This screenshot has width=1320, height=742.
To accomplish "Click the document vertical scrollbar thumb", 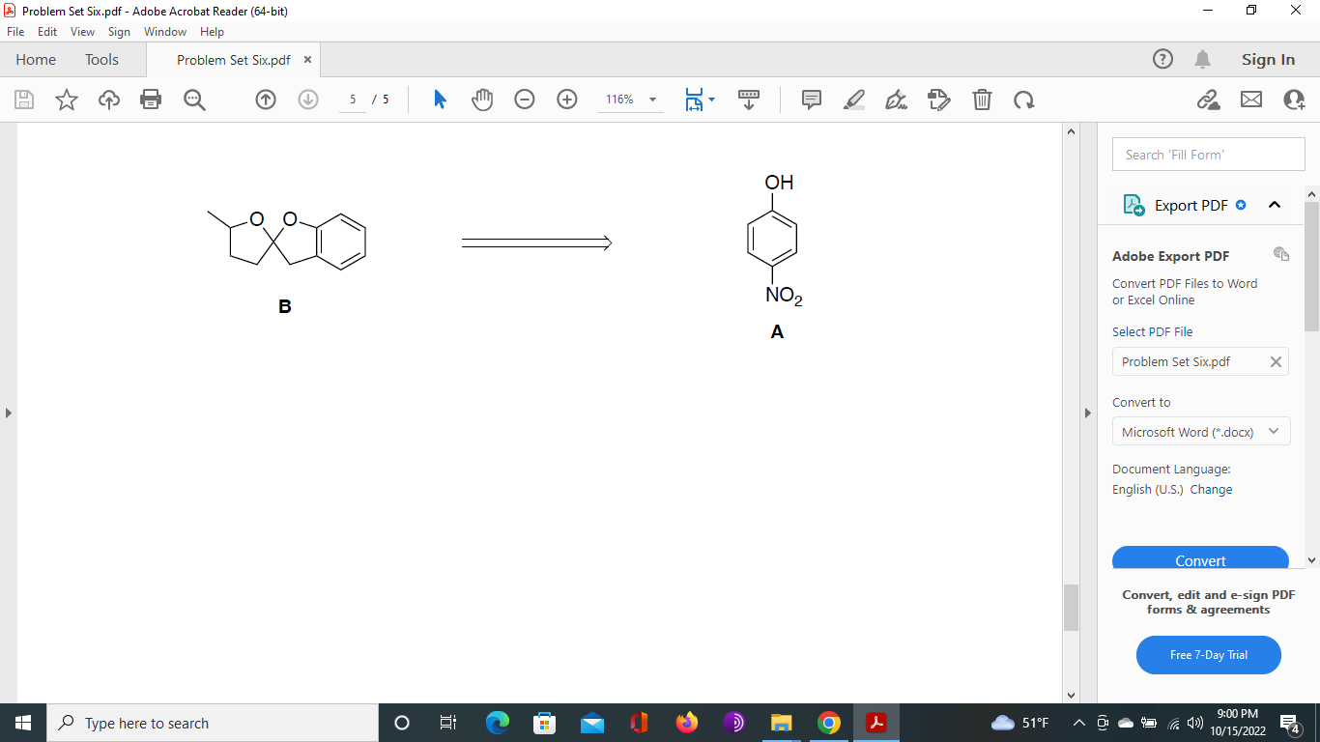I will pyautogui.click(x=1071, y=608).
